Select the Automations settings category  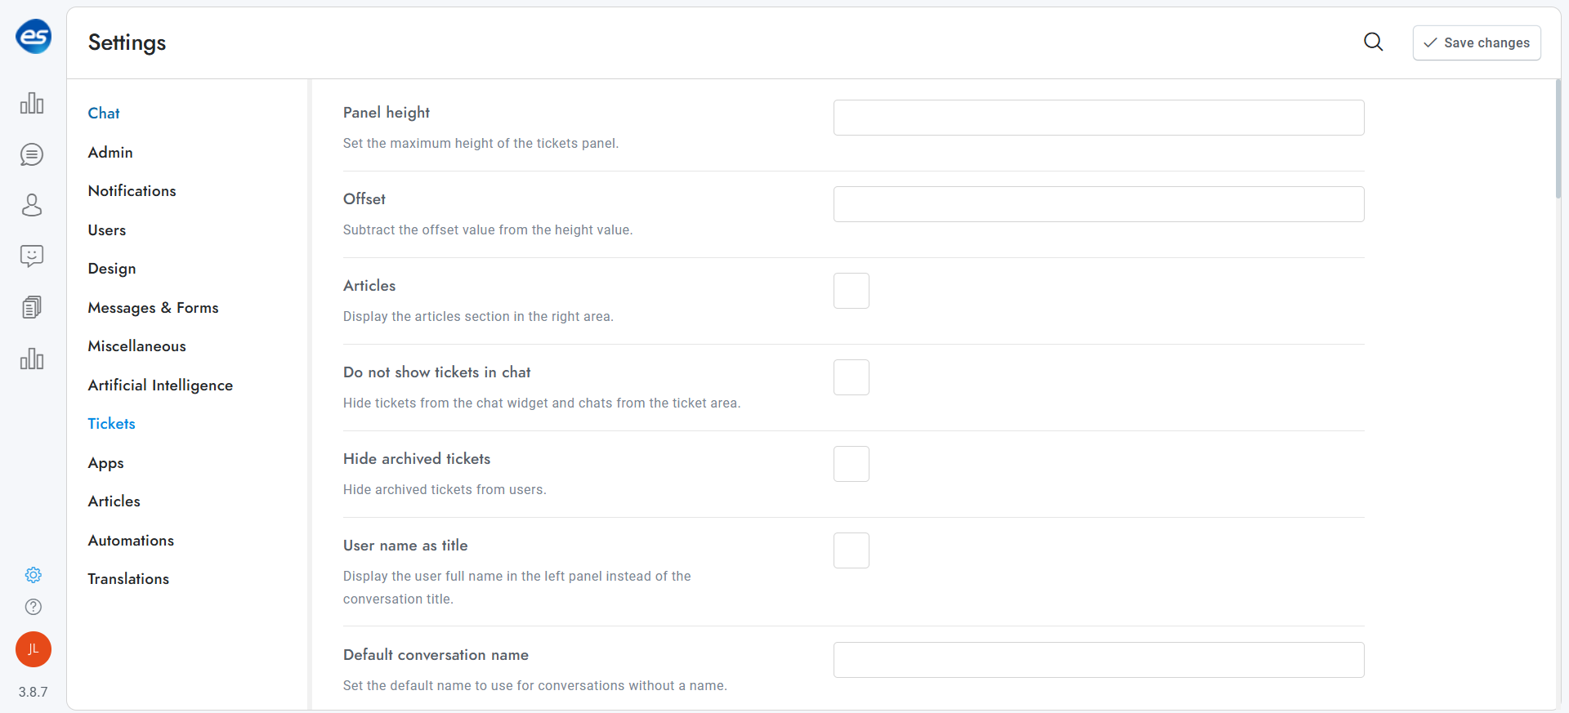(131, 540)
